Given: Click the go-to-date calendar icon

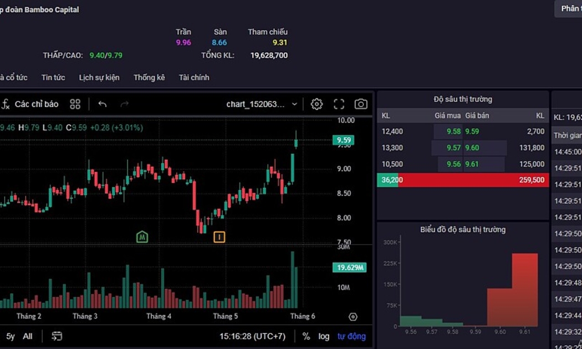Looking at the screenshot, I should tap(57, 336).
